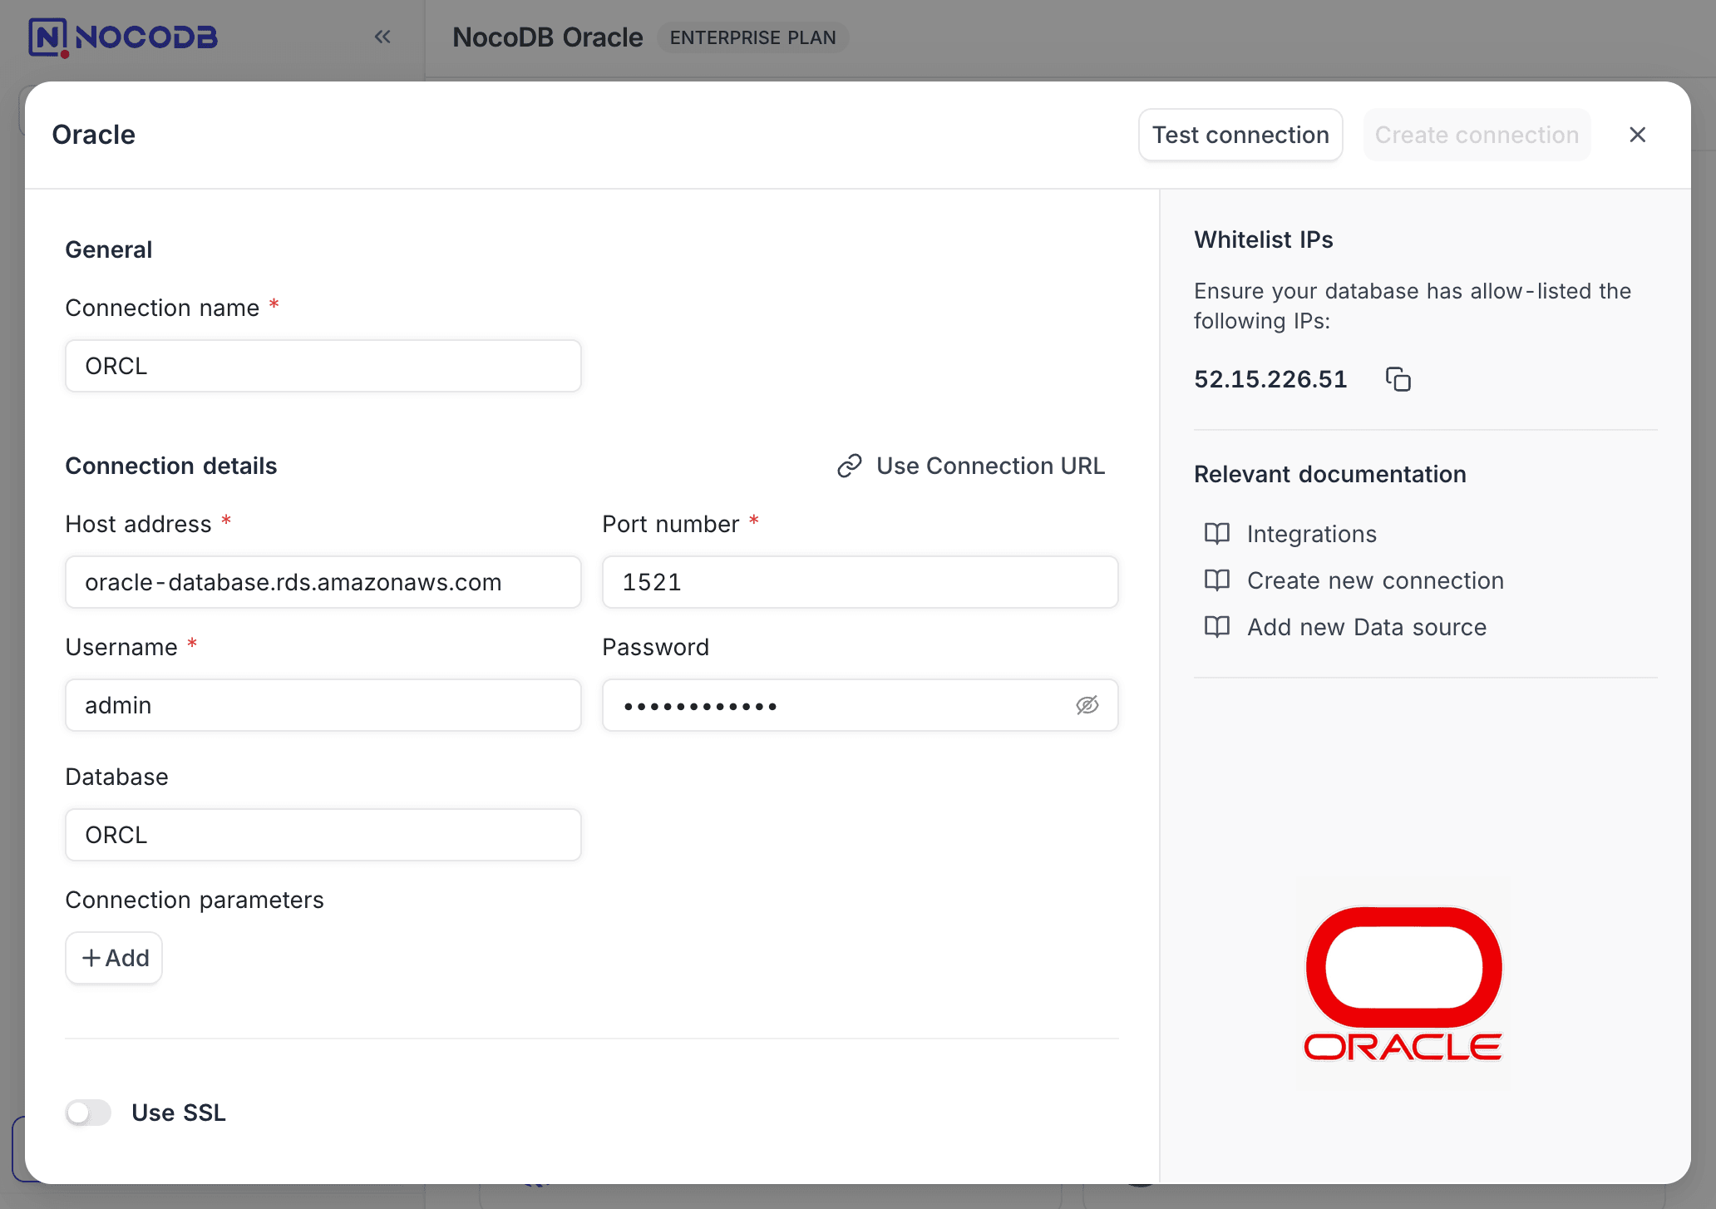Switch to Use Connection URL mode
The image size is (1716, 1209).
pos(971,466)
